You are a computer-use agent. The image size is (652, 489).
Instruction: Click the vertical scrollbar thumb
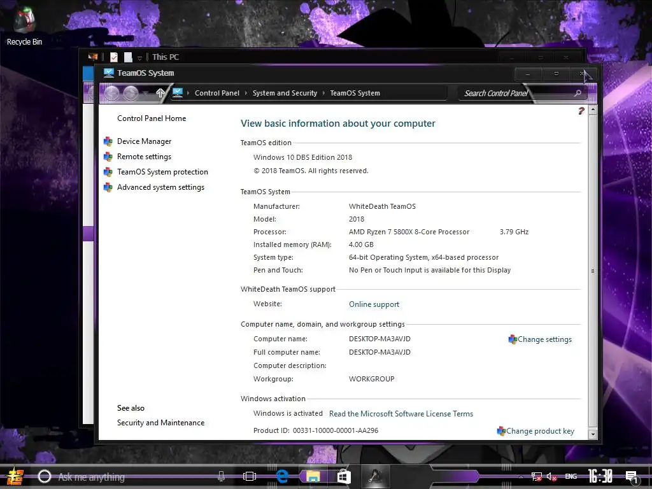593,271
